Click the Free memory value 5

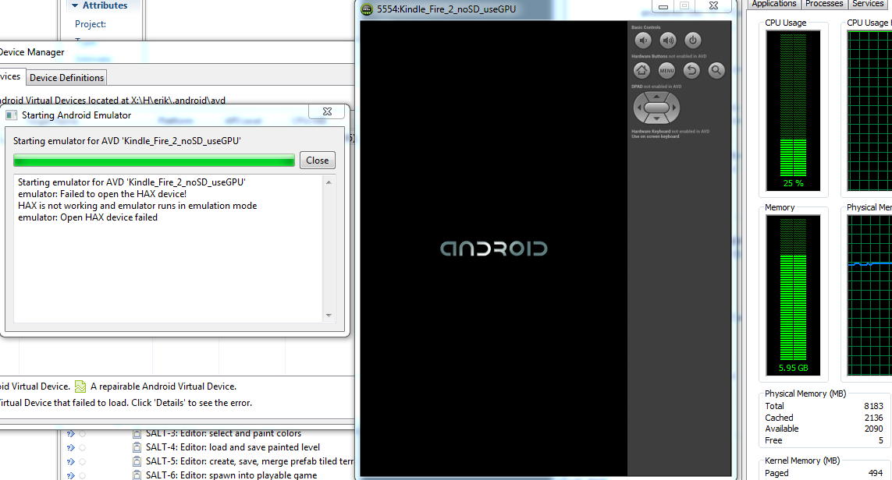point(880,440)
